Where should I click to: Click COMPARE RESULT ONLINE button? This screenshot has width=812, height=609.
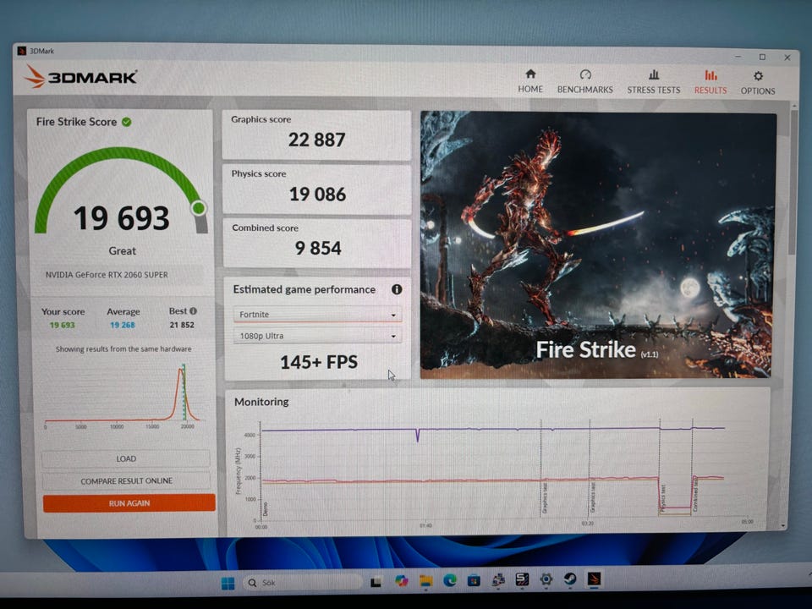tap(126, 481)
